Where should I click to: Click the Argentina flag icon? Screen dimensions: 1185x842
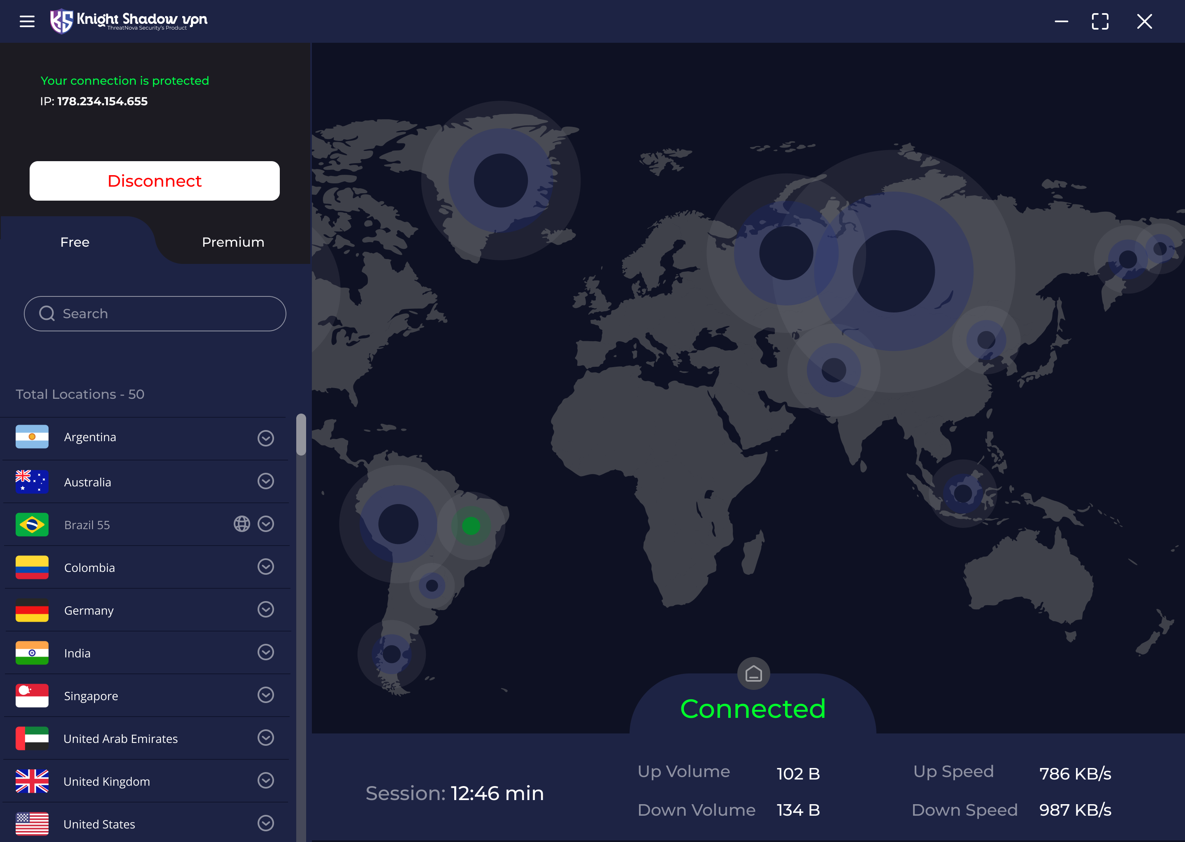coord(32,437)
